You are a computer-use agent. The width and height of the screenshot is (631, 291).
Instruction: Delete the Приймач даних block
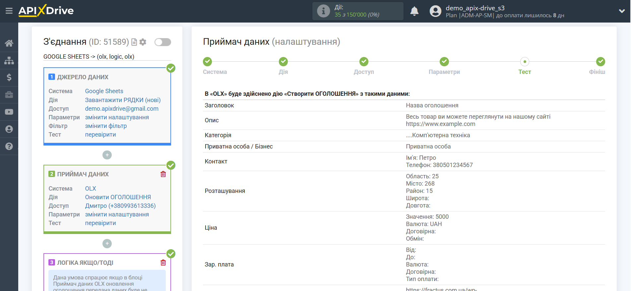[163, 174]
